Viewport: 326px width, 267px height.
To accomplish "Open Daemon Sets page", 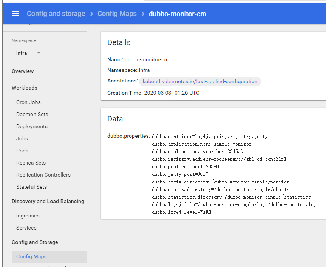I will tap(32, 114).
